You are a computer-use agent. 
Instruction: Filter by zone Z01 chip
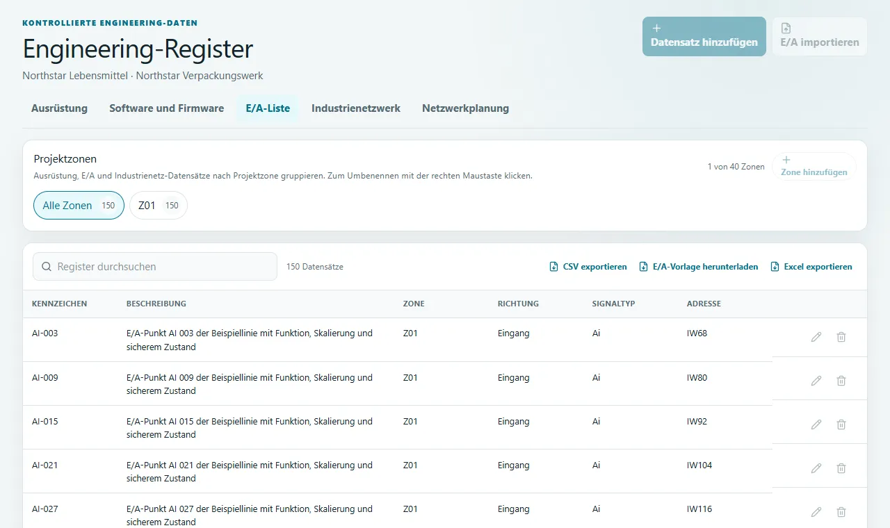[x=159, y=206]
